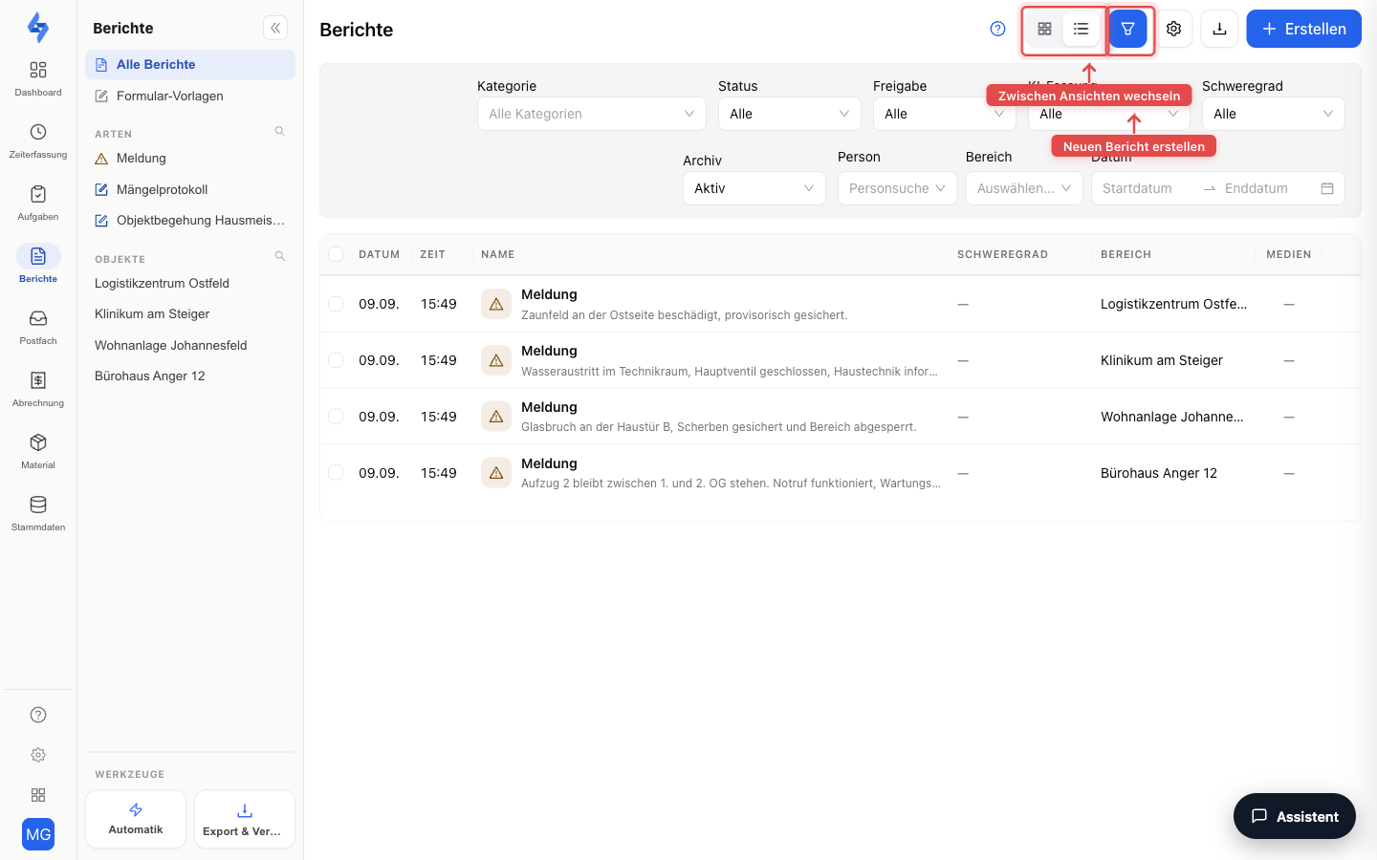Switch to grid view

pos(1044,29)
